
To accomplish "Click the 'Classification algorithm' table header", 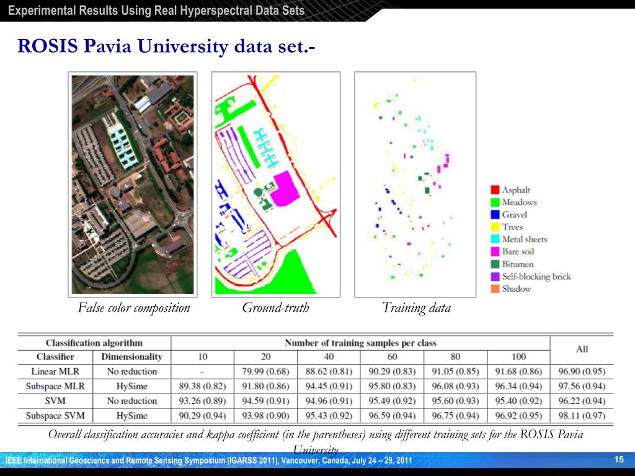I will click(x=94, y=343).
